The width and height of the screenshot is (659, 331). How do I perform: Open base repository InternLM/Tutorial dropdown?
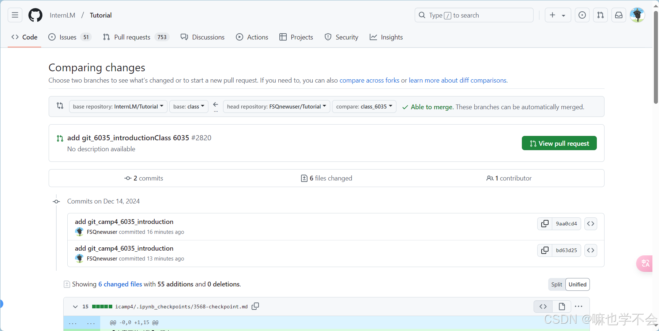[118, 107]
